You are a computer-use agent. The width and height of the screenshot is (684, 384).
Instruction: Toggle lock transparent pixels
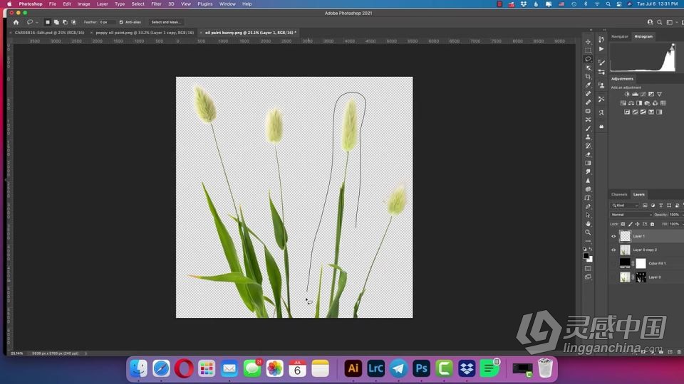tap(623, 224)
